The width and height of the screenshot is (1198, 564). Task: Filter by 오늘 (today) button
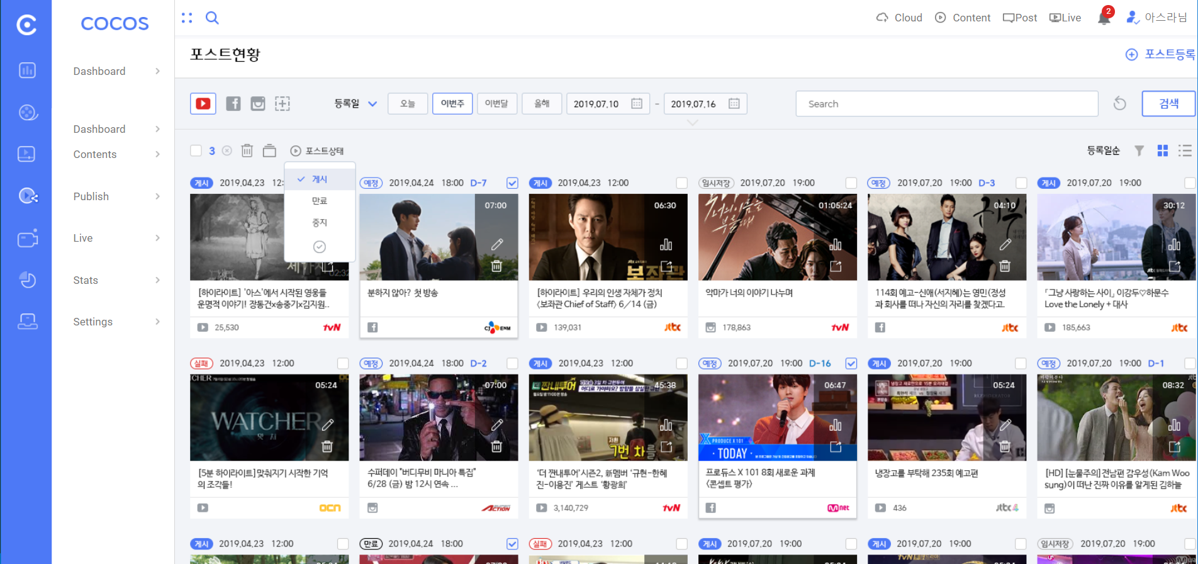coord(408,103)
